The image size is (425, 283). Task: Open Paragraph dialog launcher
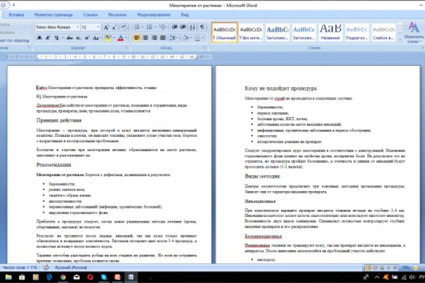tap(205, 48)
